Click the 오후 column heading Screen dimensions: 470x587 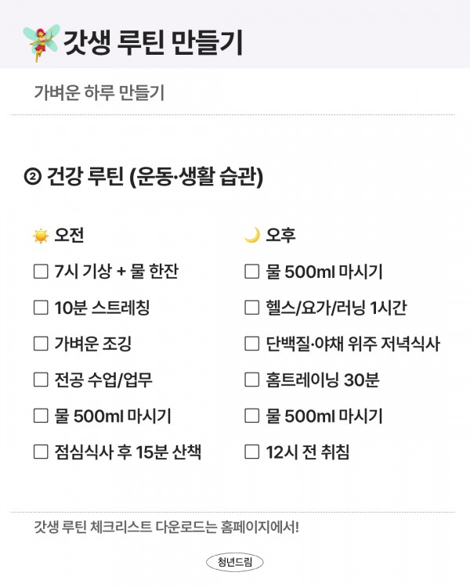(x=281, y=236)
